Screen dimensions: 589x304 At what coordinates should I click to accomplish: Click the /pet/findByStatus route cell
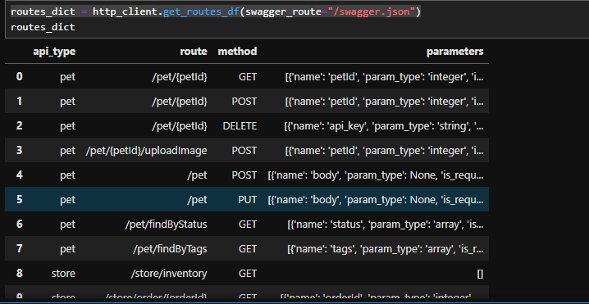click(166, 225)
